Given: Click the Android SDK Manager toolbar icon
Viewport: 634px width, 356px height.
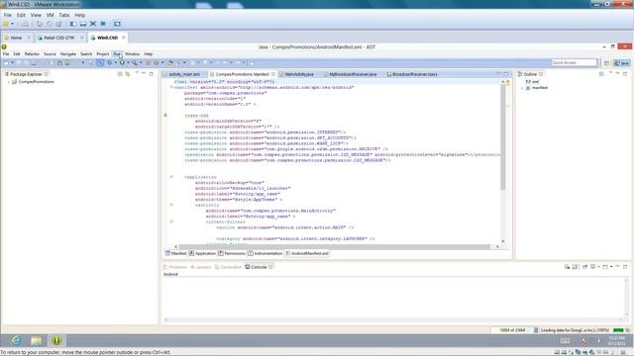Looking at the screenshot, I should tap(59, 63).
